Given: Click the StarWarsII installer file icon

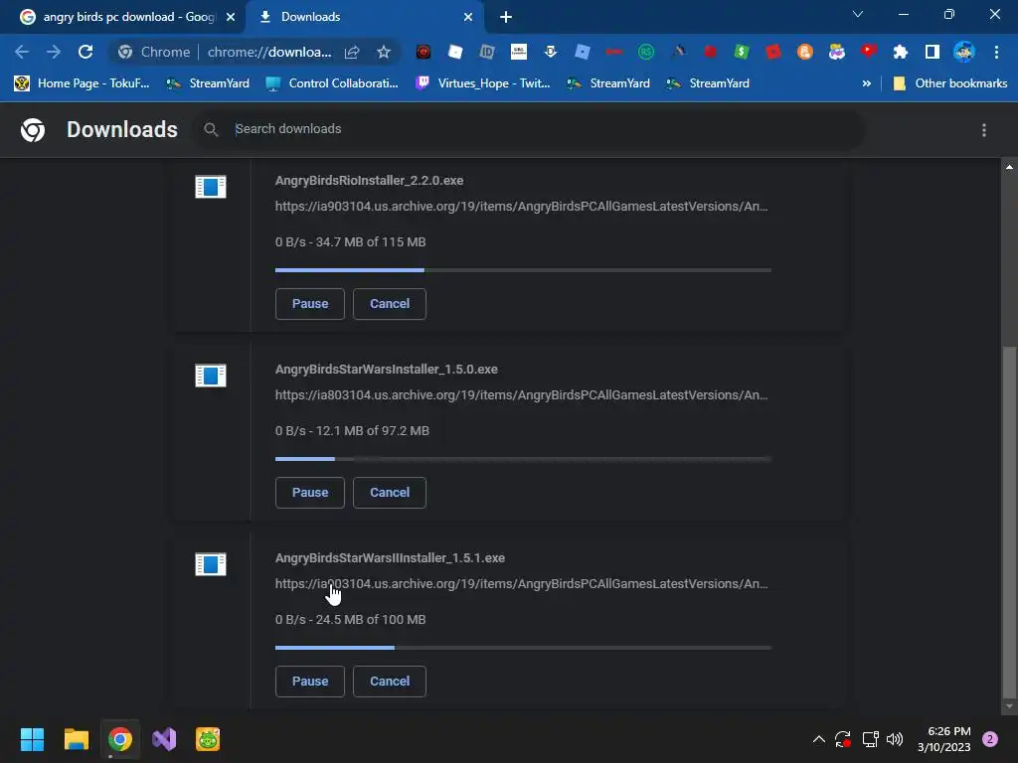Looking at the screenshot, I should [x=211, y=564].
